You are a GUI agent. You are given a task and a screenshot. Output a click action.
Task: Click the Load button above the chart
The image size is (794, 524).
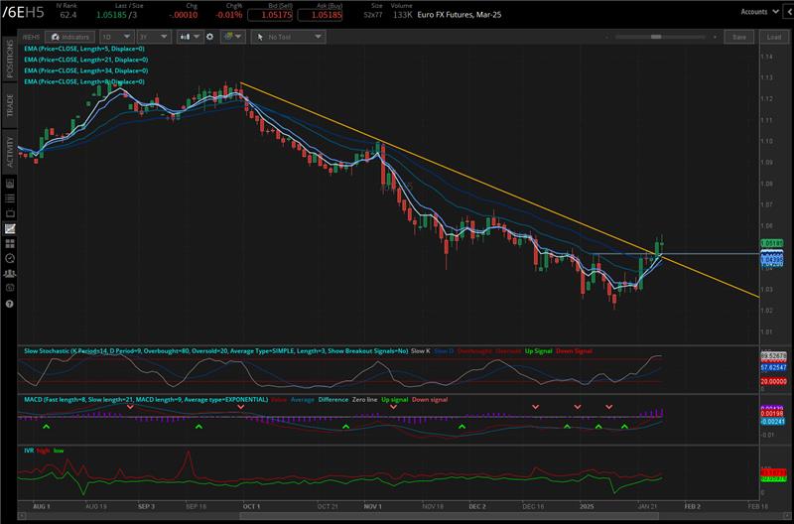tap(774, 37)
